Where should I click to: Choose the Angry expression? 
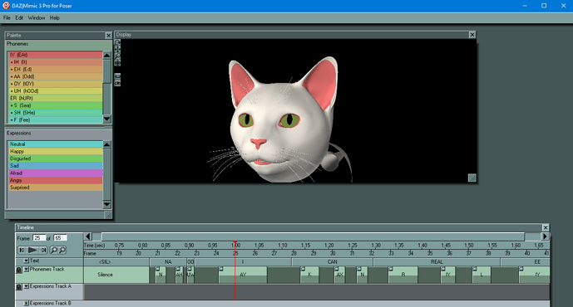pos(56,180)
